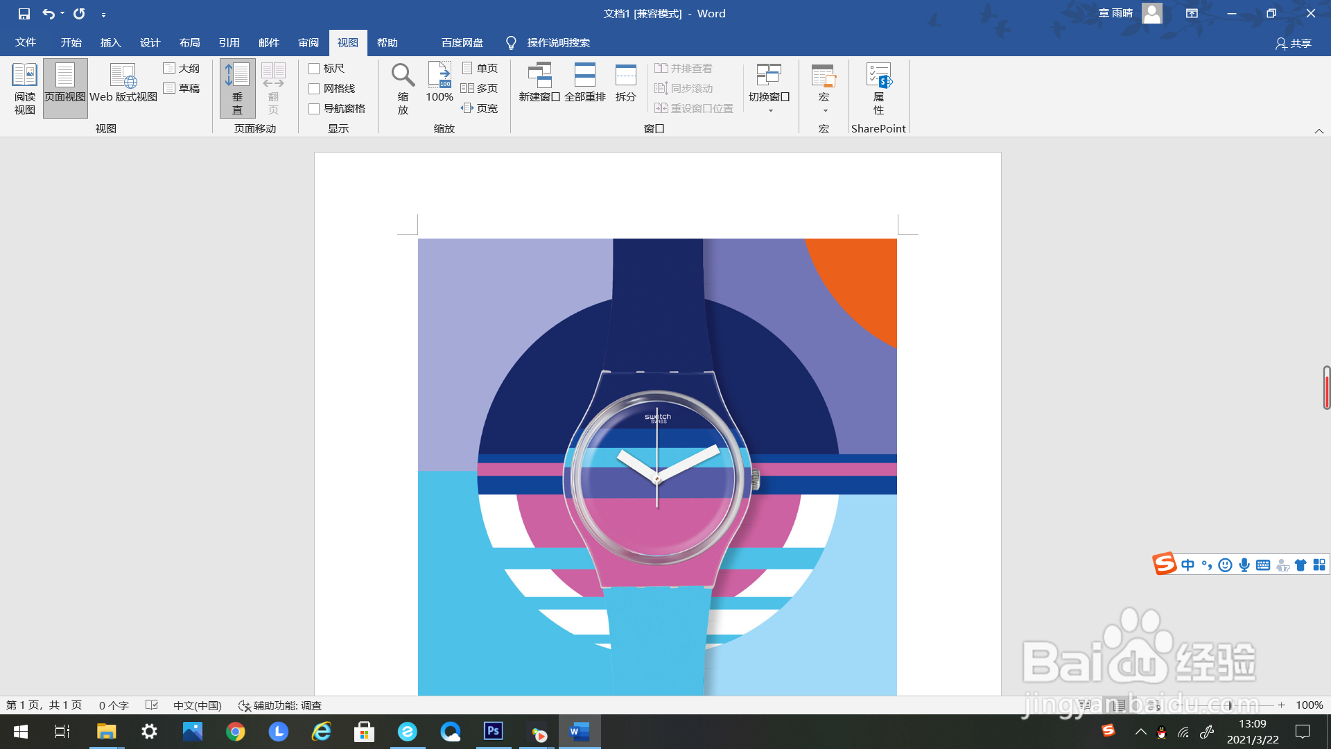Open Photoshop from the taskbar
Viewport: 1331px width, 749px height.
pos(494,731)
